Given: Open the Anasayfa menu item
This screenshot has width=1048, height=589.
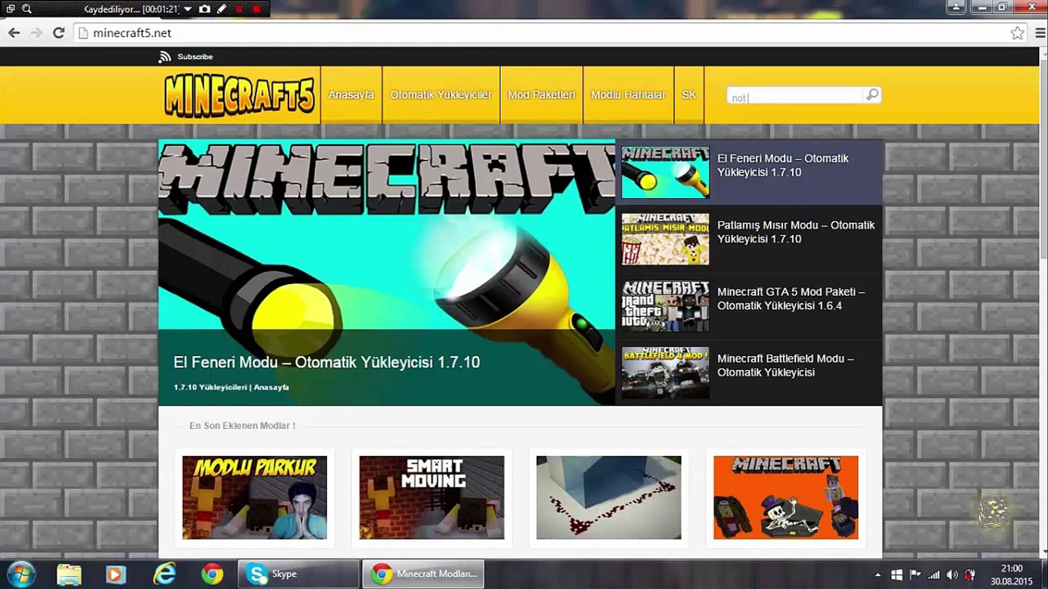Looking at the screenshot, I should pos(351,95).
